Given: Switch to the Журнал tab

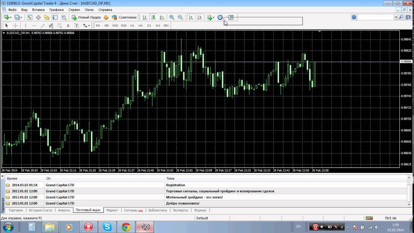Looking at the screenshot, I should [200, 210].
